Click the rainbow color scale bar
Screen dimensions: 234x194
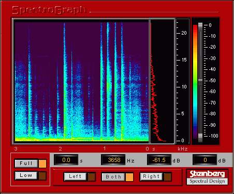tap(195, 82)
